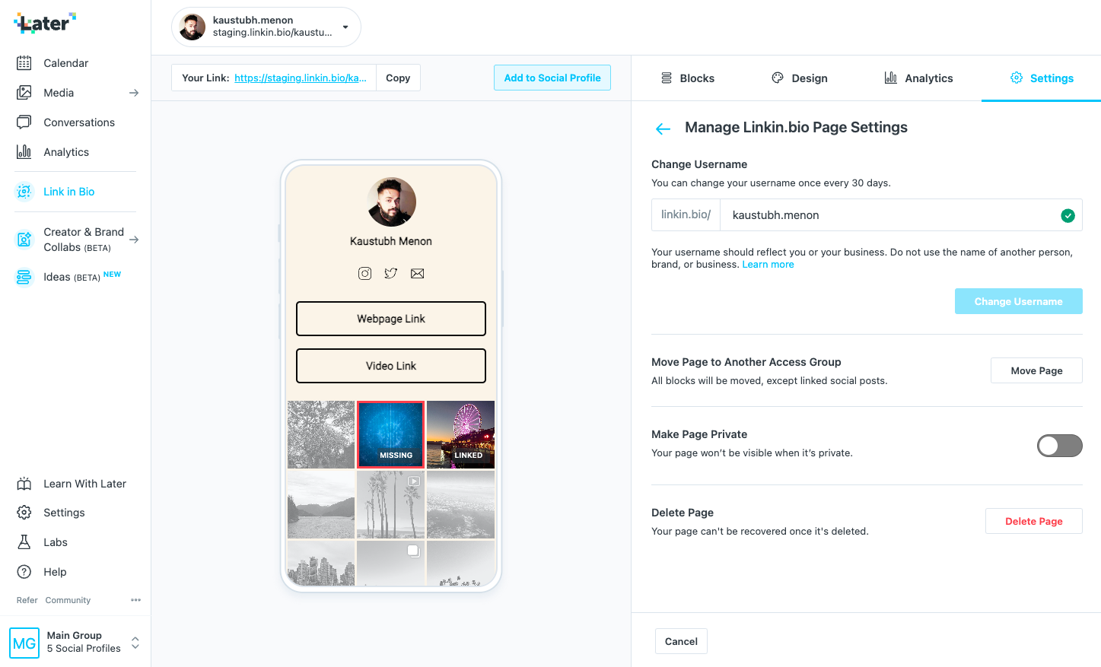The width and height of the screenshot is (1101, 667).
Task: Open Learn With Later book icon
Action: [24, 484]
